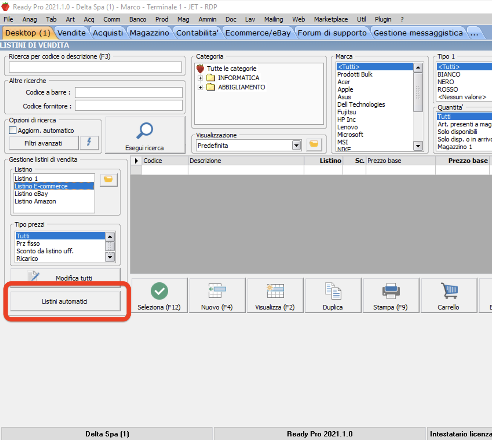Expand the INFORMATICA category node
The height and width of the screenshot is (440, 492).
click(x=200, y=78)
